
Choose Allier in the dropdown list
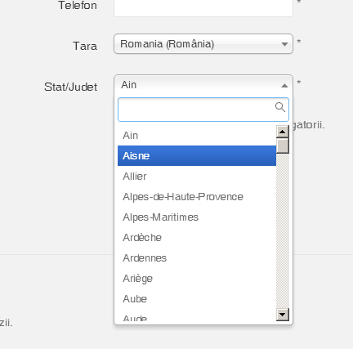[197, 177]
